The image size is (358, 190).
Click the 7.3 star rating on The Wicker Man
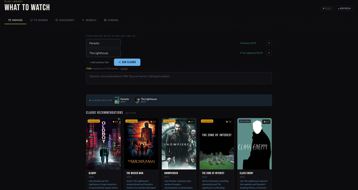coord(153,122)
